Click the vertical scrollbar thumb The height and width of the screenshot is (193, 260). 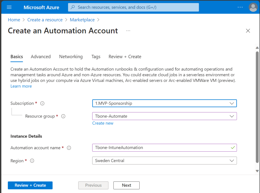[257, 107]
